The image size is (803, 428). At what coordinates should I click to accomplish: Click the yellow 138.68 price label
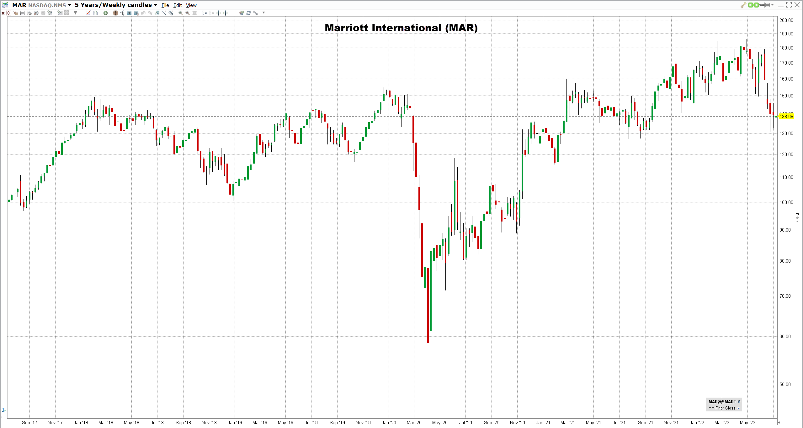coord(786,116)
